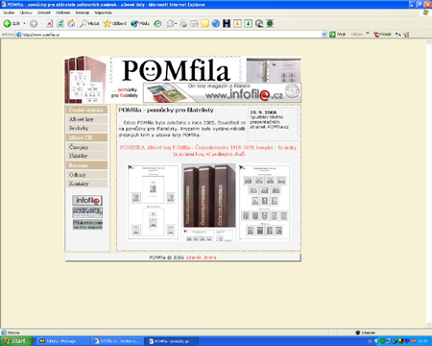Click the dark blue H toolbar icon
Viewport: 432px width, 346px height.
[x=227, y=23]
